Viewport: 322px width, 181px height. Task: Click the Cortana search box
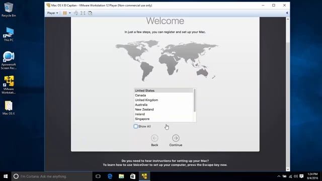point(52,176)
